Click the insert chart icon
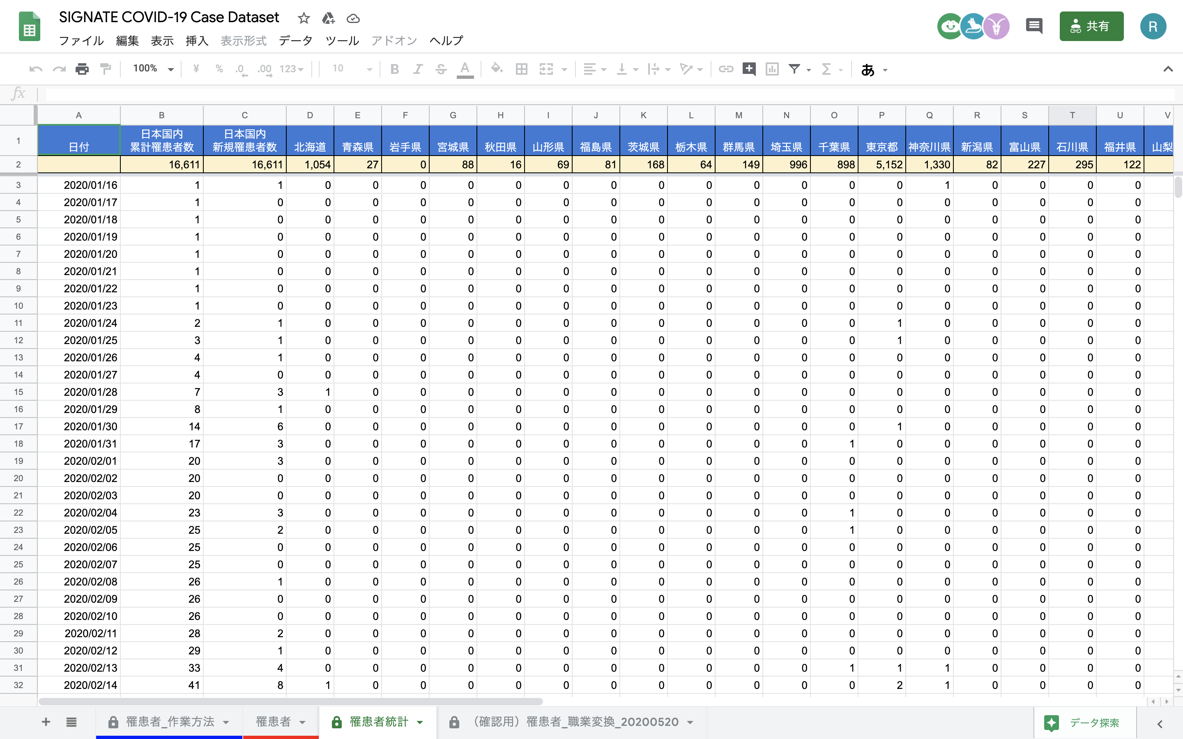This screenshot has width=1183, height=739. coord(772,69)
